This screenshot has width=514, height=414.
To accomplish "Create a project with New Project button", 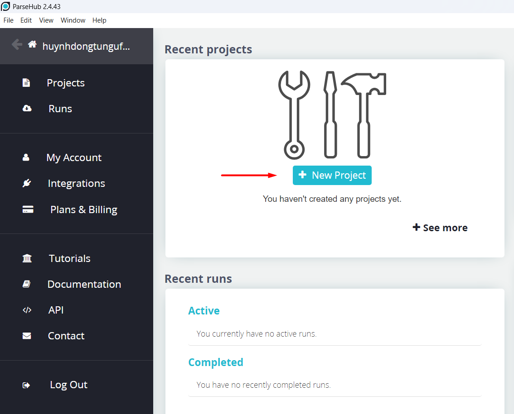I will click(332, 176).
